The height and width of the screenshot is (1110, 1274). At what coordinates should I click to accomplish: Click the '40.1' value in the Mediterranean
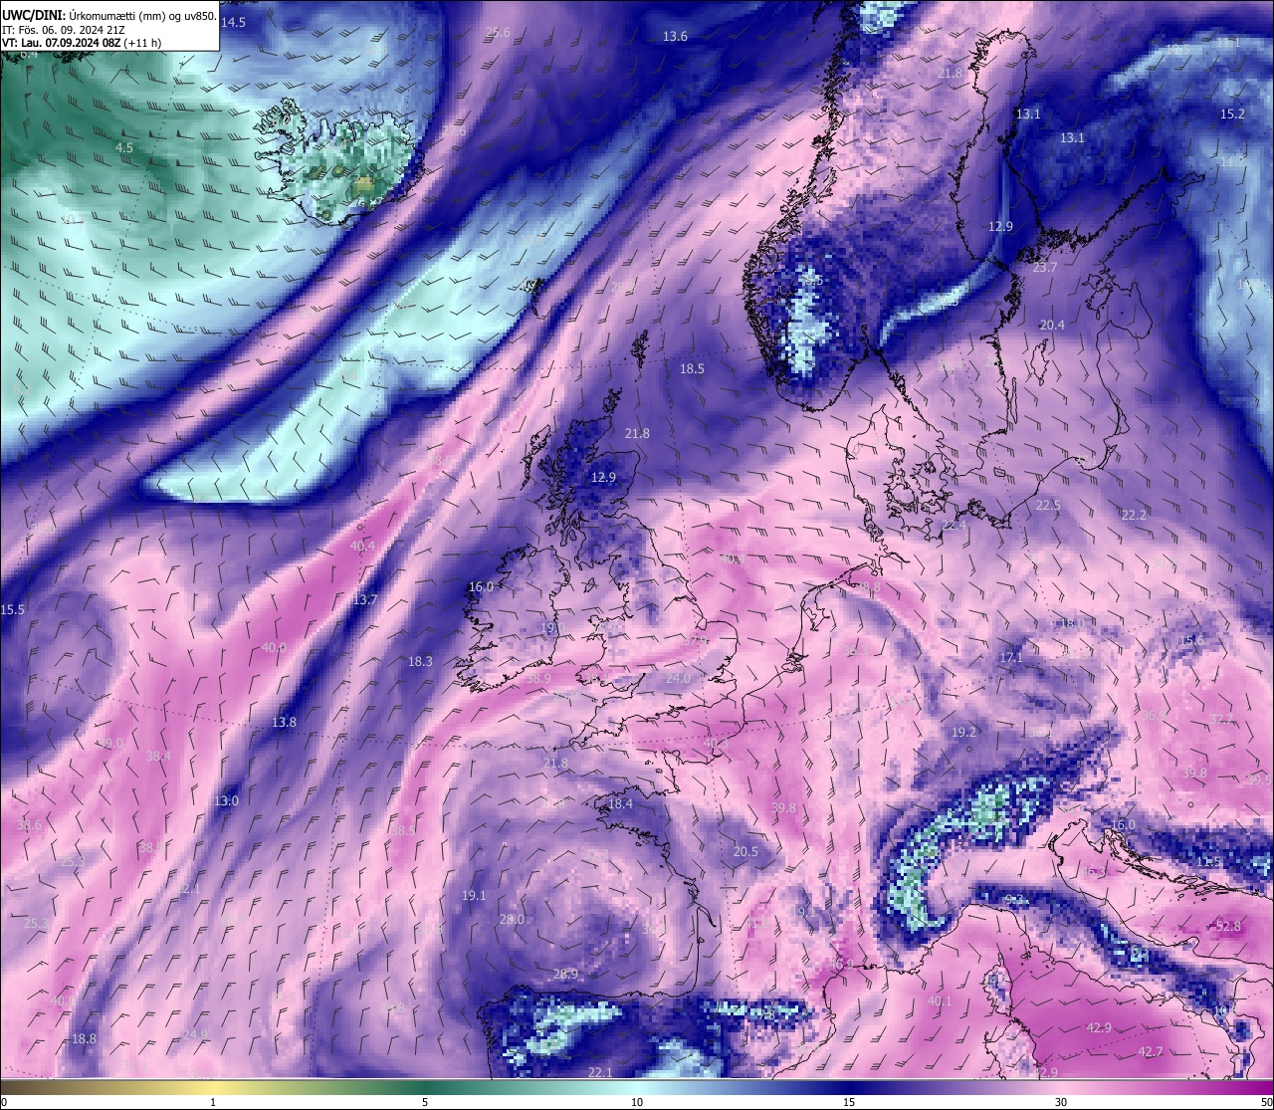click(940, 1000)
